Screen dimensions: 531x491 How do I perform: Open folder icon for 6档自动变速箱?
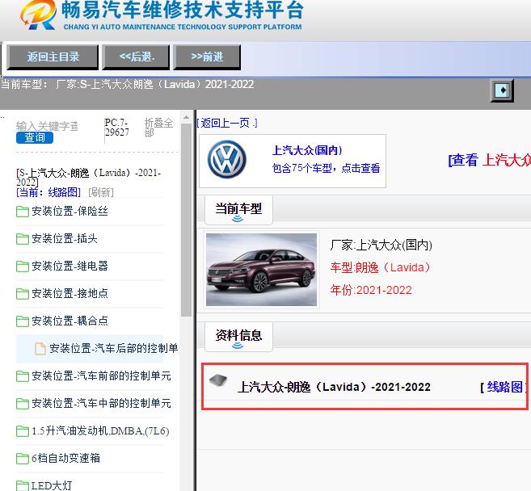pyautogui.click(x=23, y=459)
